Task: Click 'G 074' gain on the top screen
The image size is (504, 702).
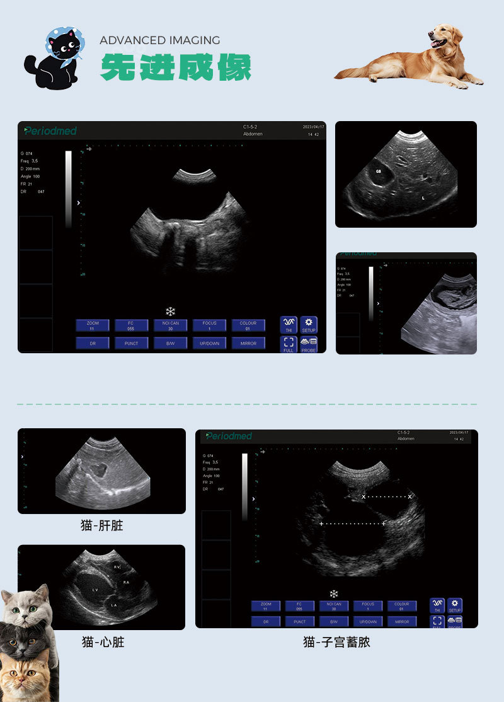Action: point(26,153)
